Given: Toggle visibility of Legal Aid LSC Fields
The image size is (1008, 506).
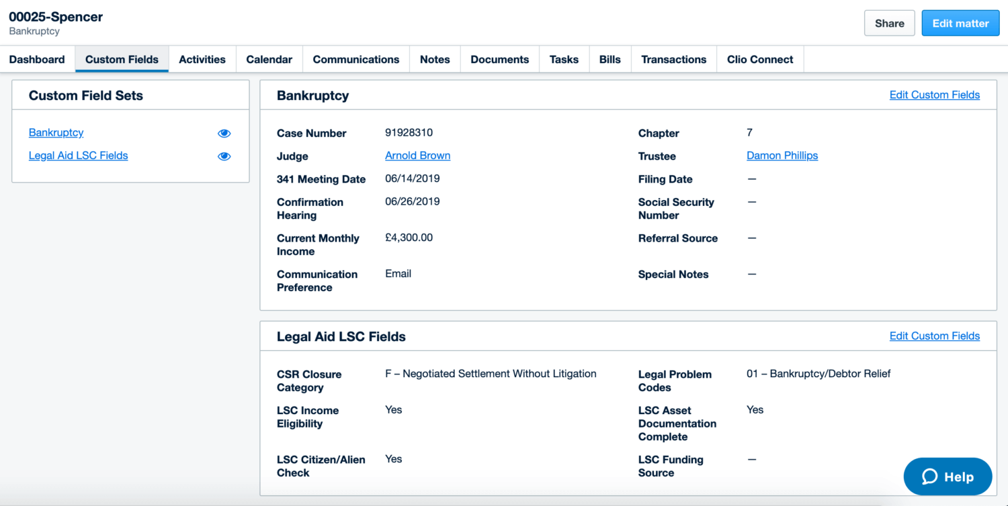Looking at the screenshot, I should point(224,156).
